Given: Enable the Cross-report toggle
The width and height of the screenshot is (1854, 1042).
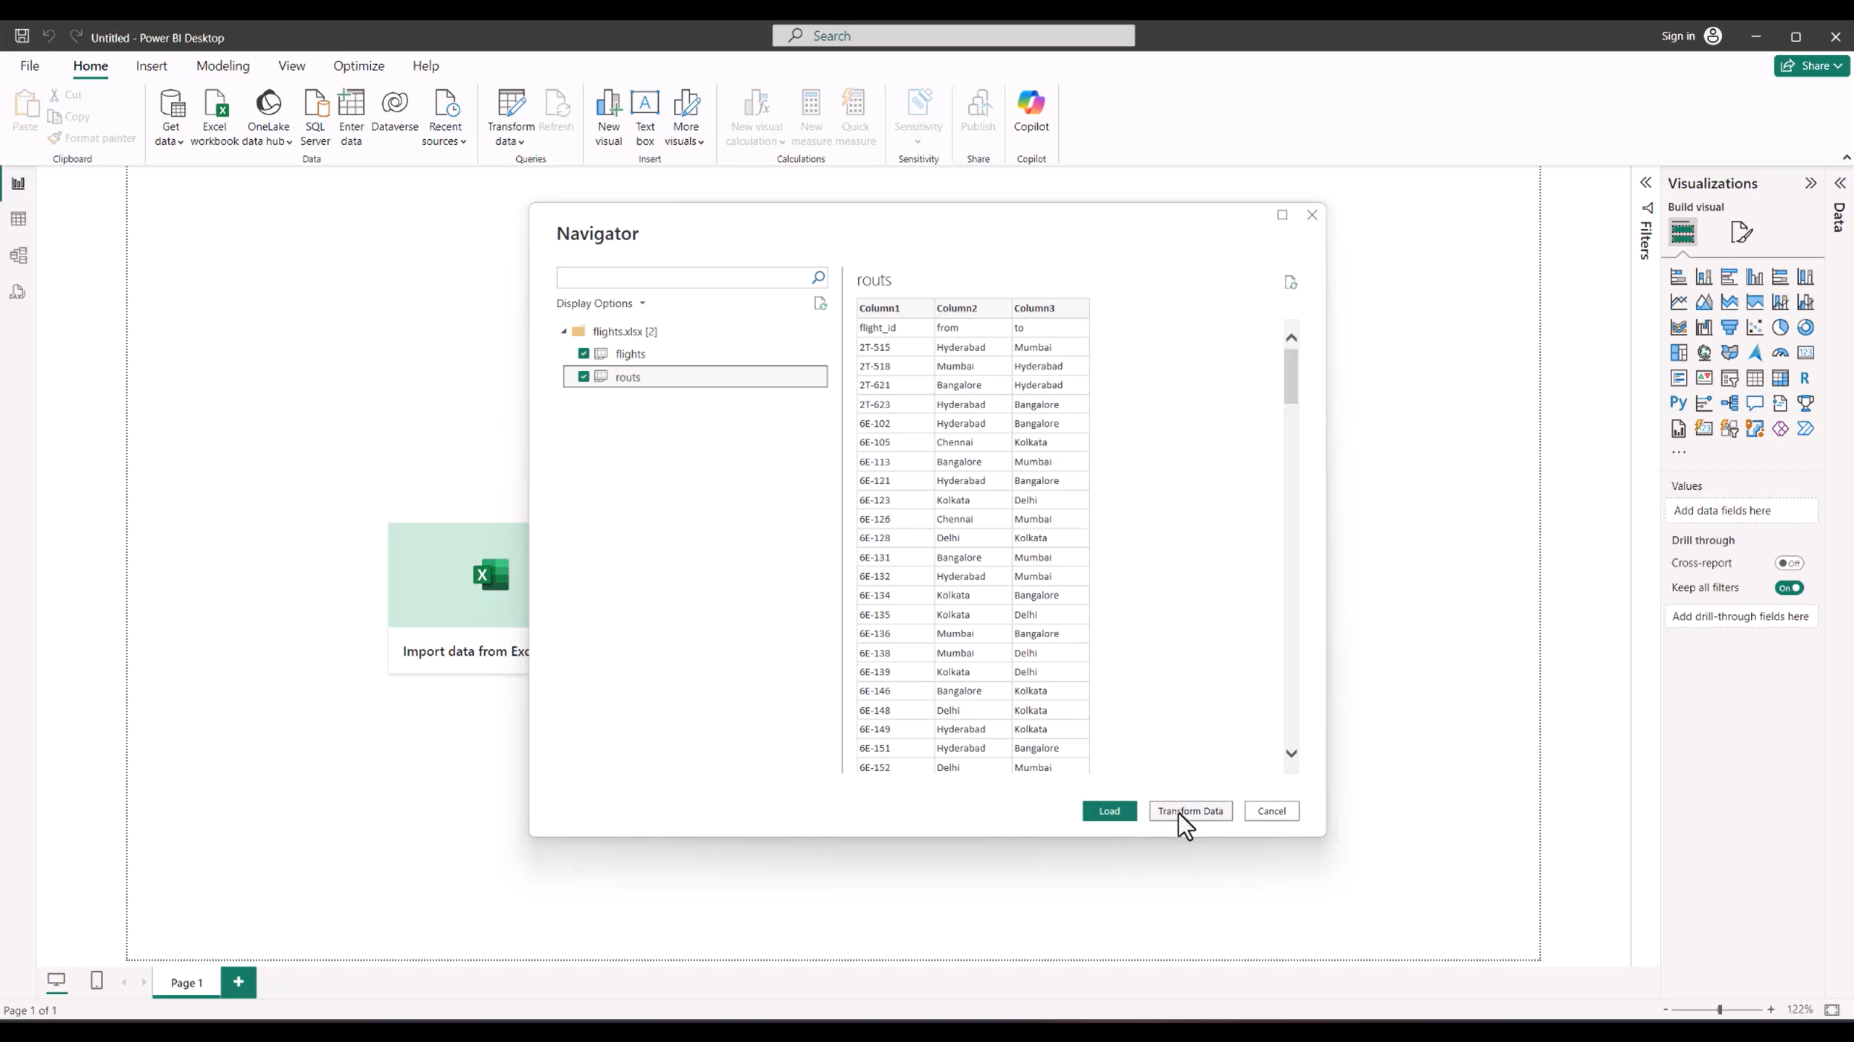Looking at the screenshot, I should click(1789, 563).
